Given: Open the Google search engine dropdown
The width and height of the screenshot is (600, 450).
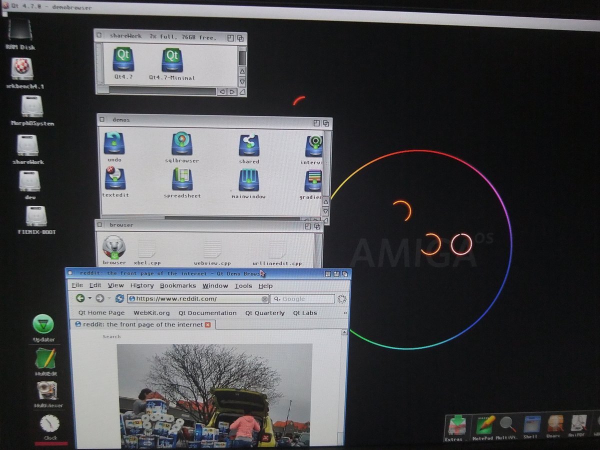Looking at the screenshot, I should point(276,299).
